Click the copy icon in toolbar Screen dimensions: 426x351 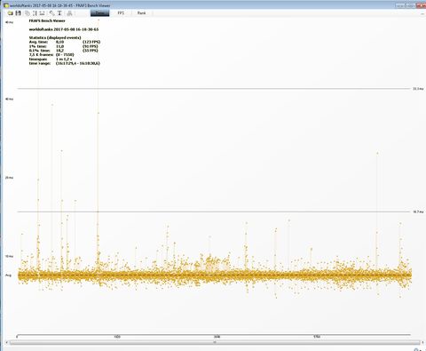point(28,13)
